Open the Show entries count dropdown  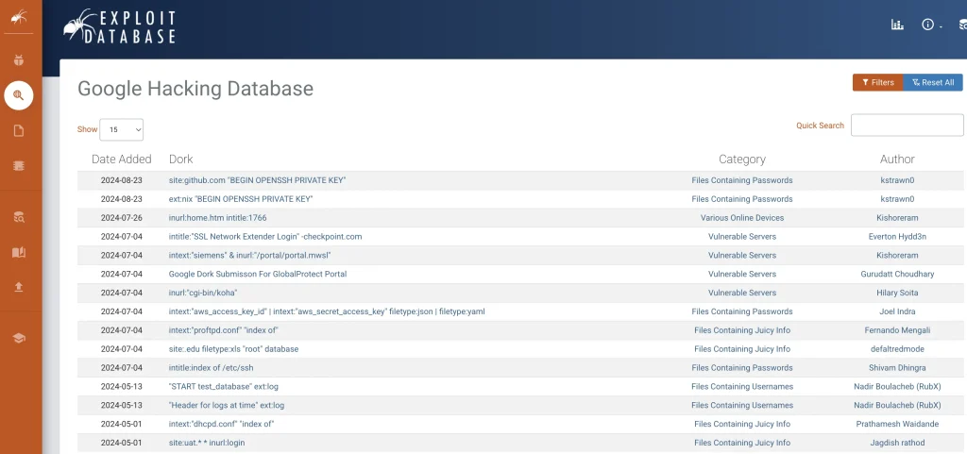[x=121, y=129]
